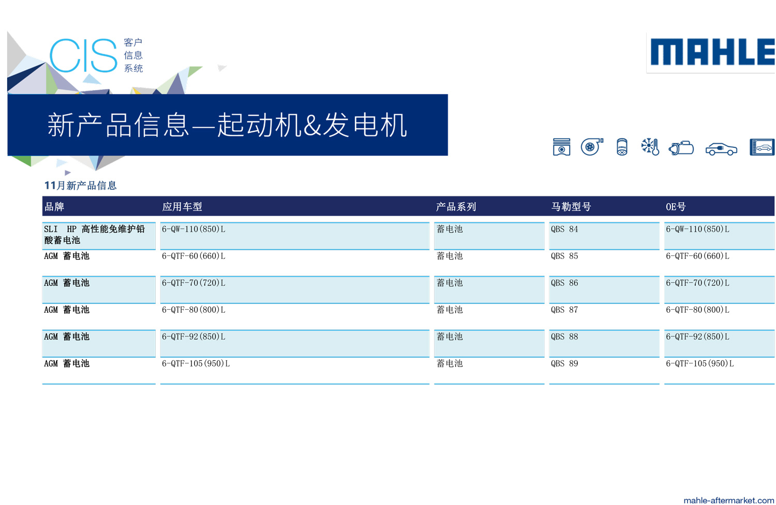Click 6-QTF-80(800)L in OE号 column
776x505 pixels.
coord(697,310)
